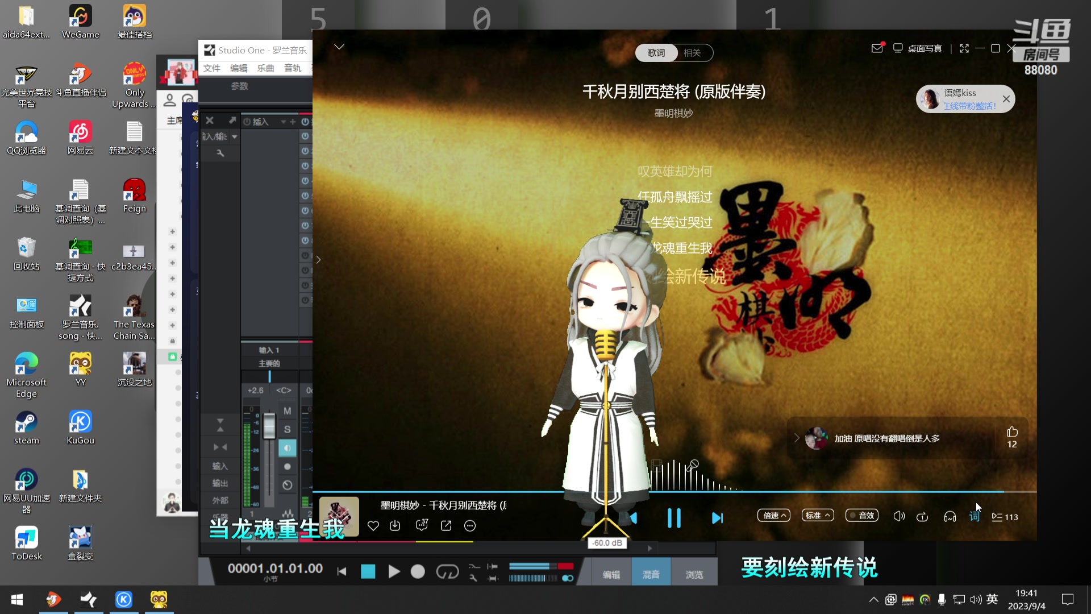Open more options ellipsis icon in the player
The height and width of the screenshot is (614, 1091).
click(x=470, y=526)
